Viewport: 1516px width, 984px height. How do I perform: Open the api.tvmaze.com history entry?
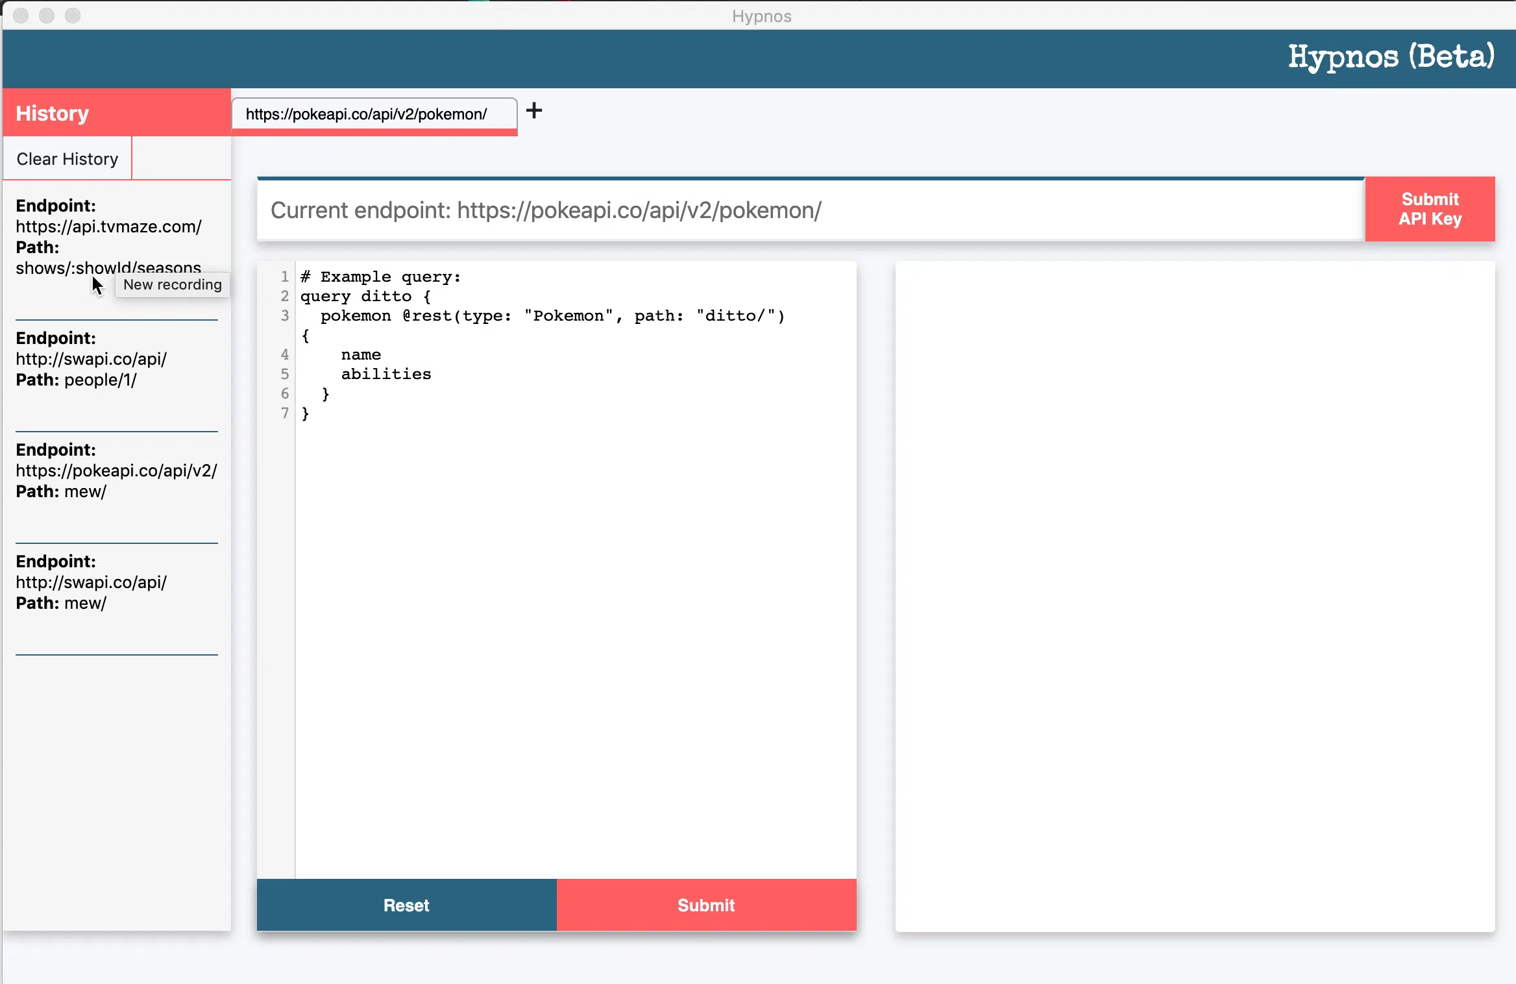pyautogui.click(x=117, y=237)
